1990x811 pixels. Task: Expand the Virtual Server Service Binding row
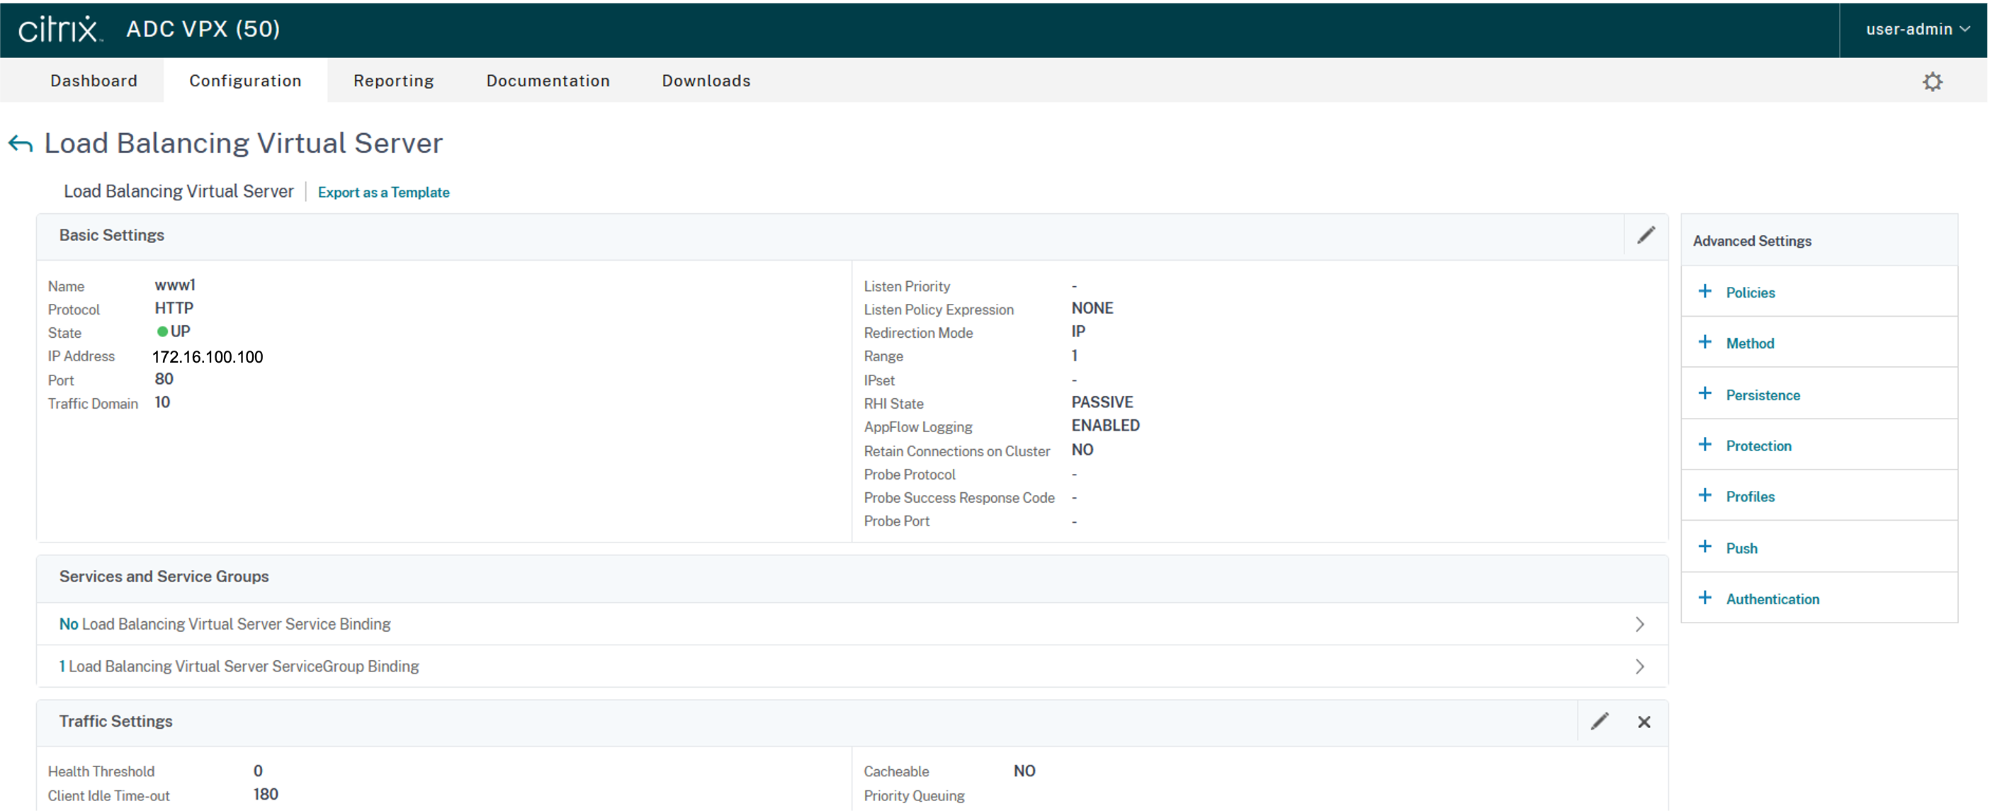point(1639,624)
